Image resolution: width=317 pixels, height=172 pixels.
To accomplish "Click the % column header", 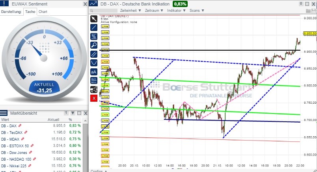I will pyautogui.click(x=70, y=120).
